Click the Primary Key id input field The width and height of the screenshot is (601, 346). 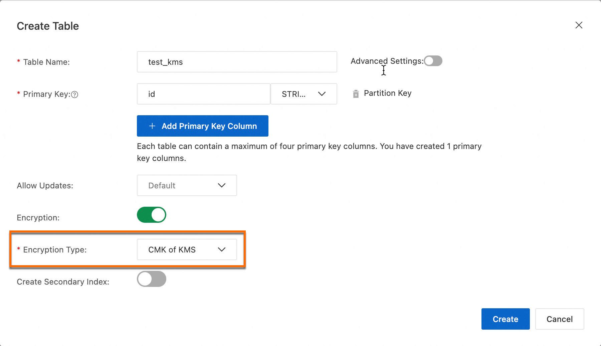point(204,94)
